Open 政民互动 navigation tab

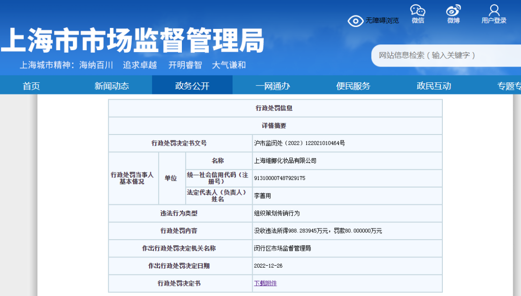[x=434, y=86]
